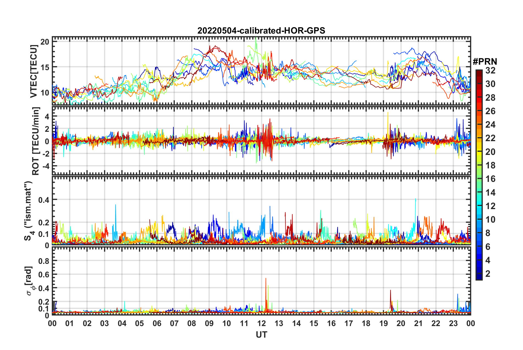Click the "0.8" tick on the sigma-phi y-axis
523x350 pixels.
(x=44, y=261)
